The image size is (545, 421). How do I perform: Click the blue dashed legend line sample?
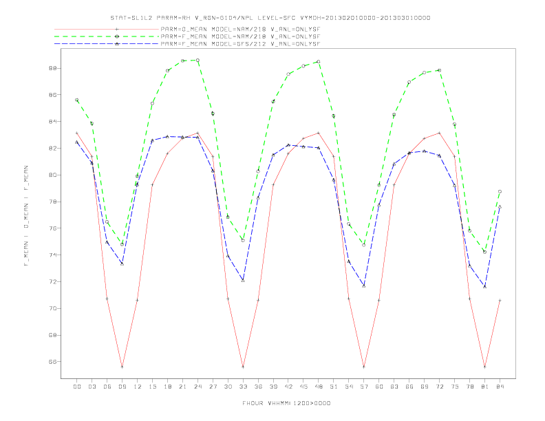107,44
